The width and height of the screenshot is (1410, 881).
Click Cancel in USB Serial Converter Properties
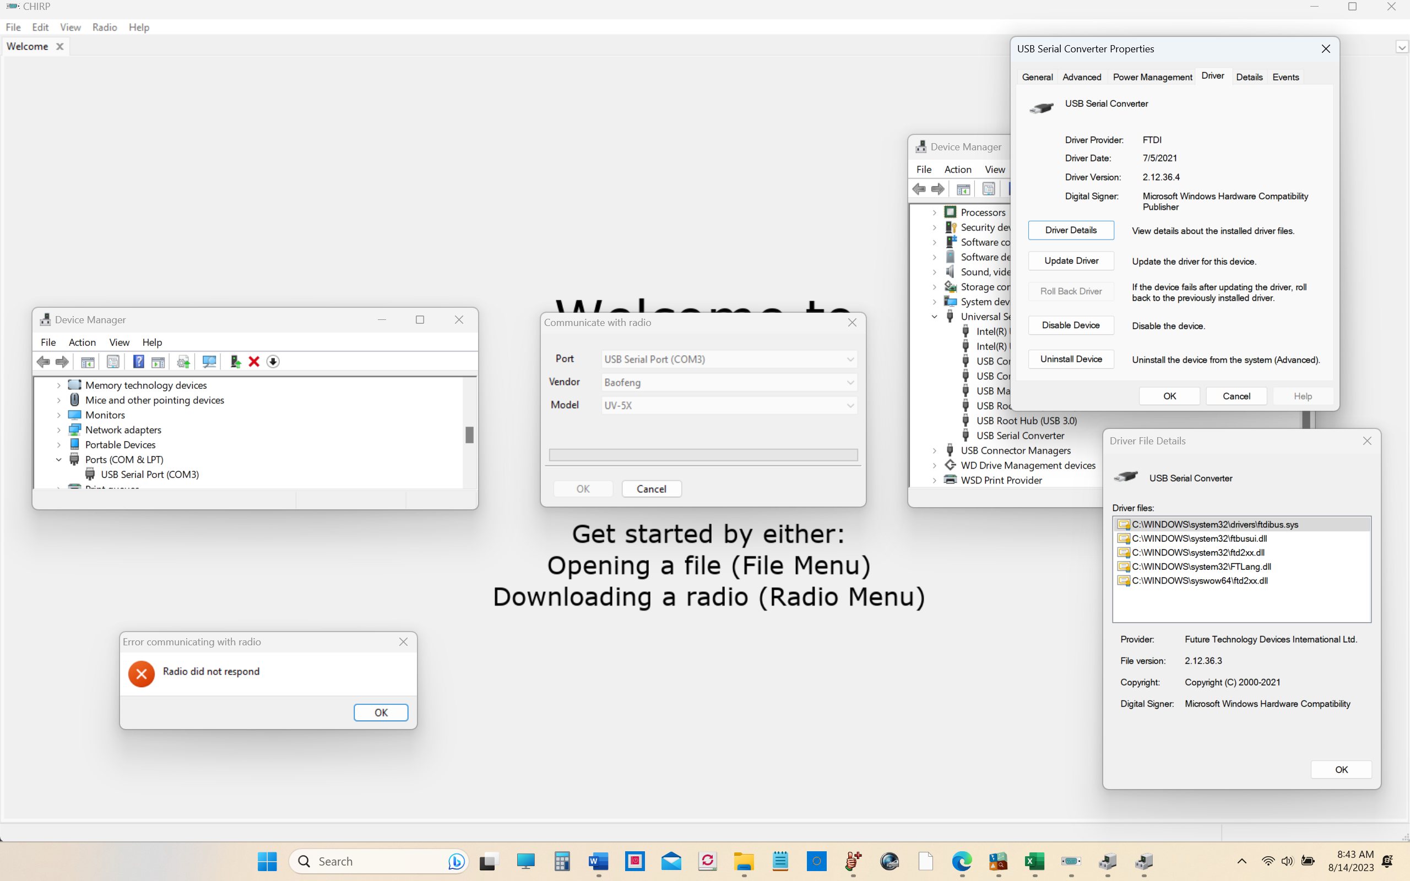click(1237, 396)
